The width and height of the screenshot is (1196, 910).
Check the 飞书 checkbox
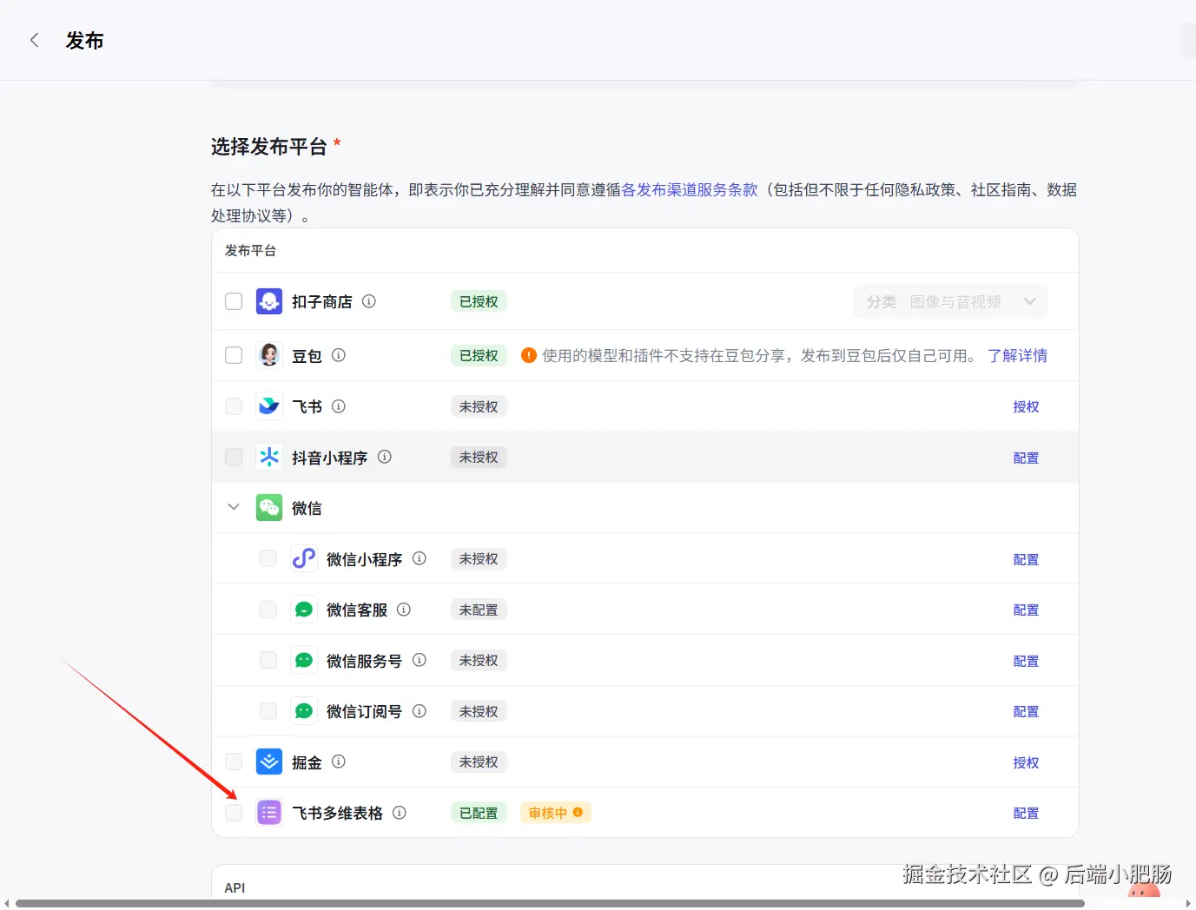[x=234, y=406]
